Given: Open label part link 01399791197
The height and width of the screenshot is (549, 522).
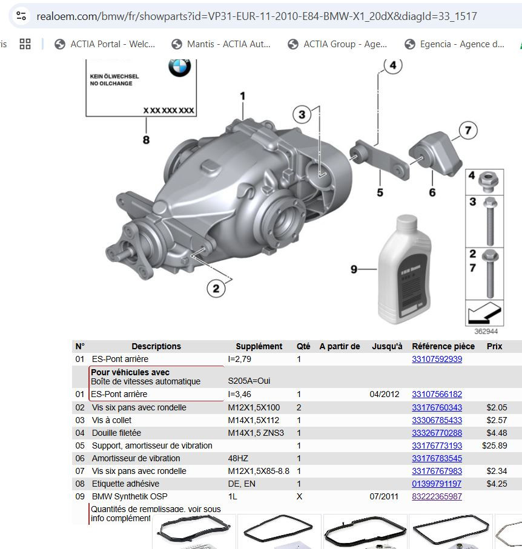Looking at the screenshot, I should coord(437,484).
